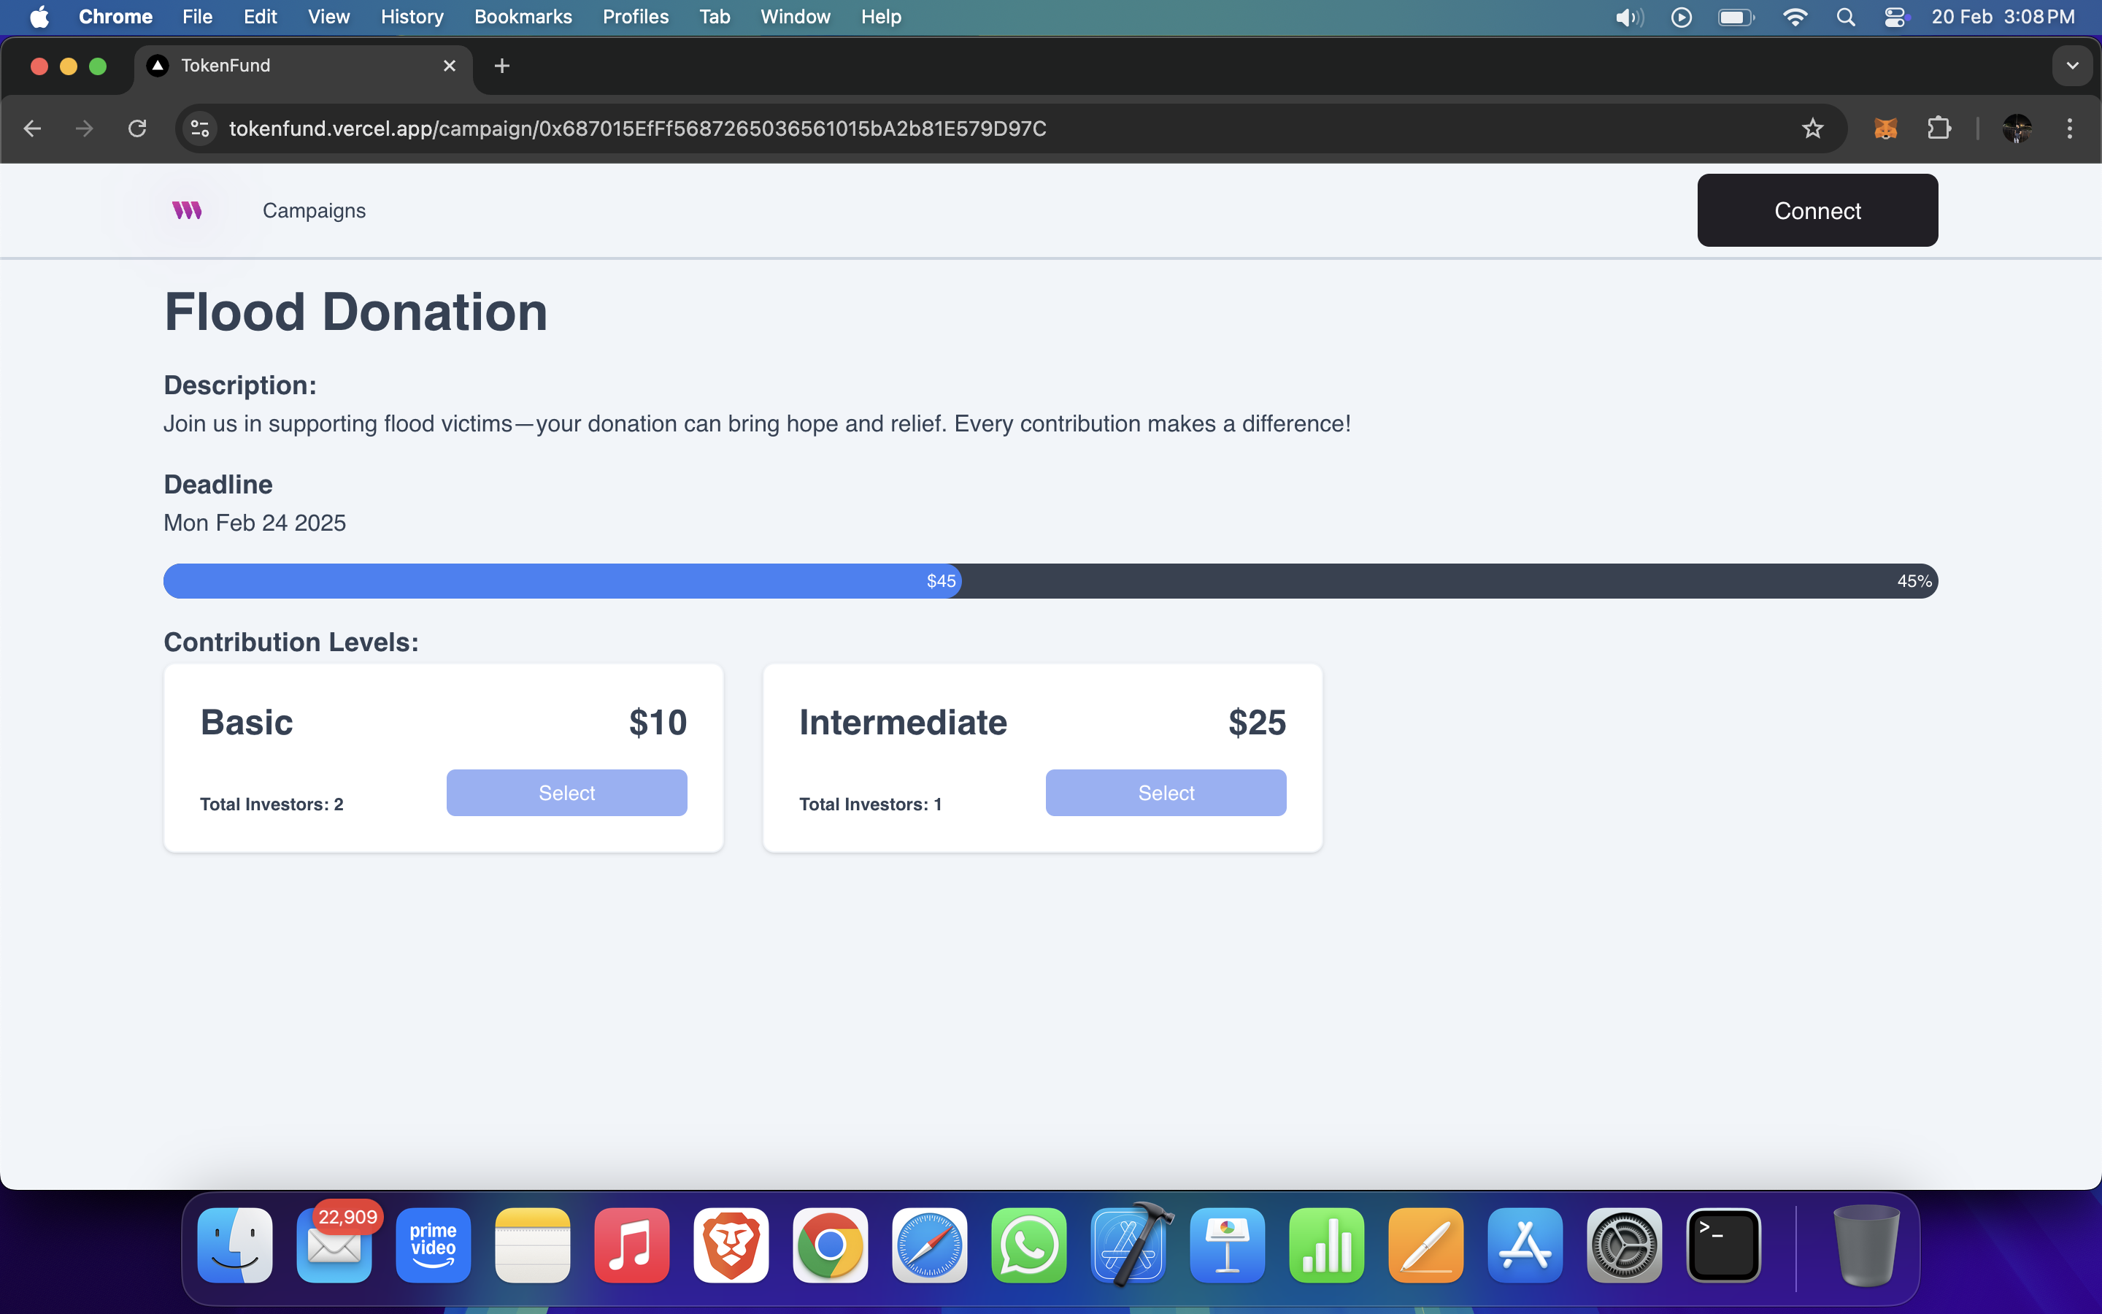
Task: Click the TokenFund purple logo
Action: click(x=187, y=210)
